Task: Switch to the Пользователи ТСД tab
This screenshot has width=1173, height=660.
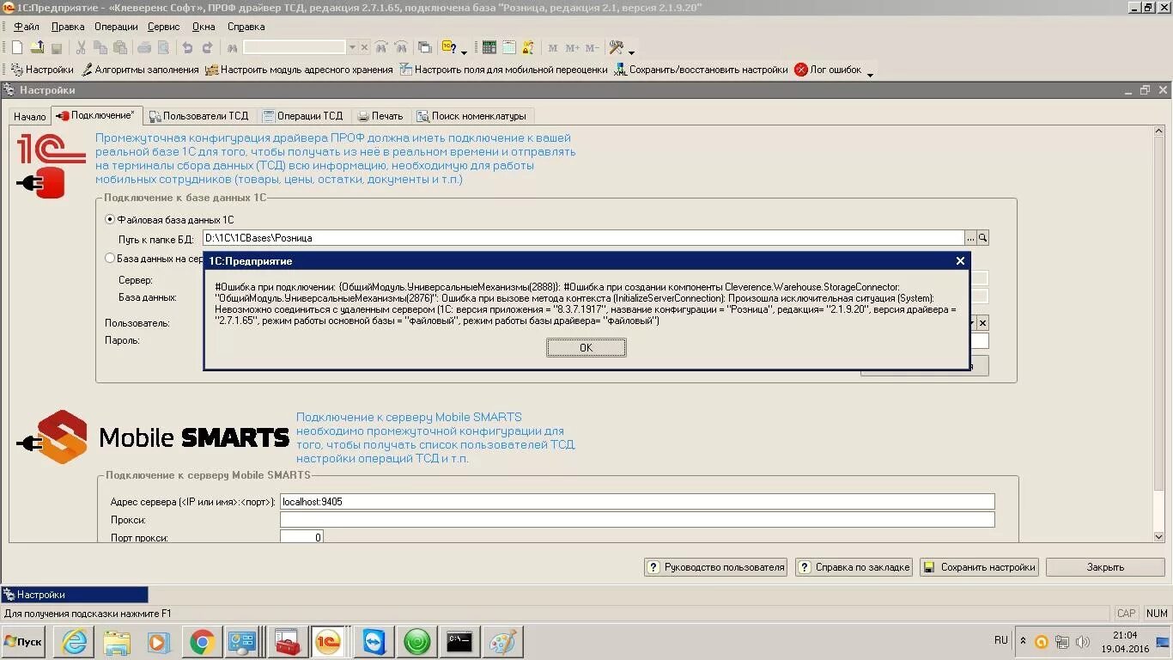Action: (x=199, y=116)
